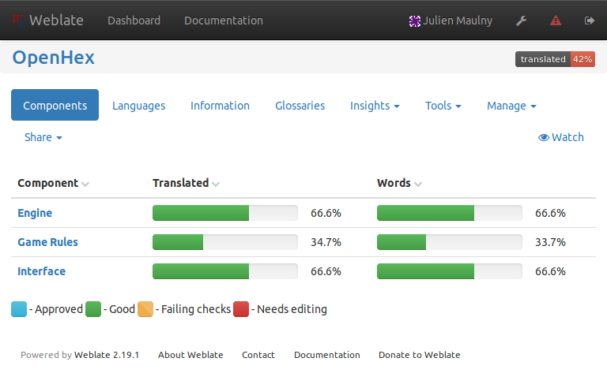Viewport: 607px width, 373px height.
Task: Click Engine translated progress bar
Action: click(x=225, y=213)
